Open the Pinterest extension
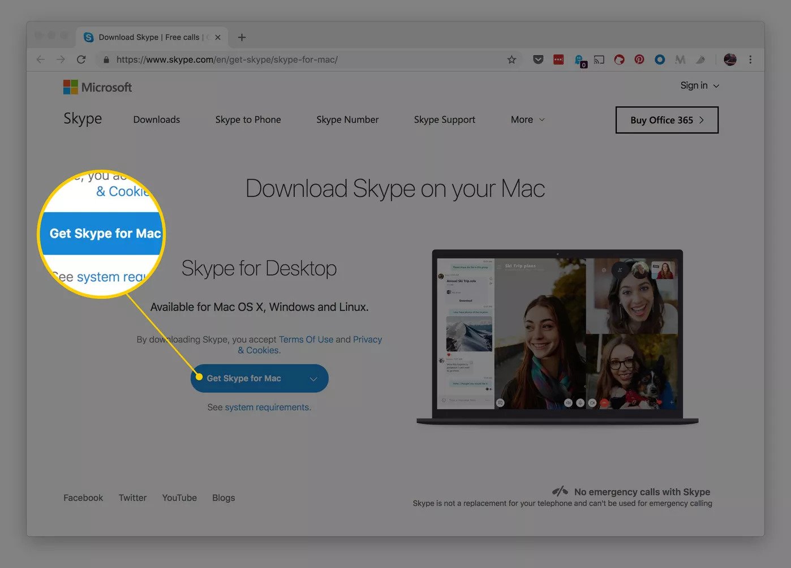The width and height of the screenshot is (791, 568). (x=639, y=59)
